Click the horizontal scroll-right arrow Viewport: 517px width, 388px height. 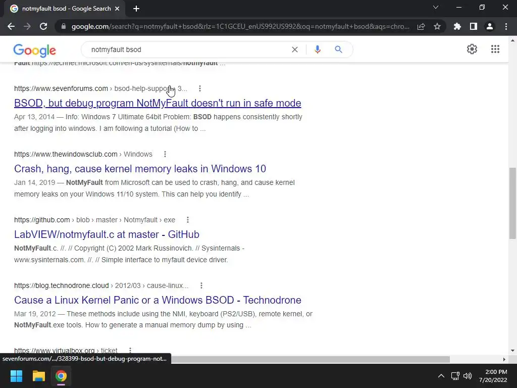point(504,359)
